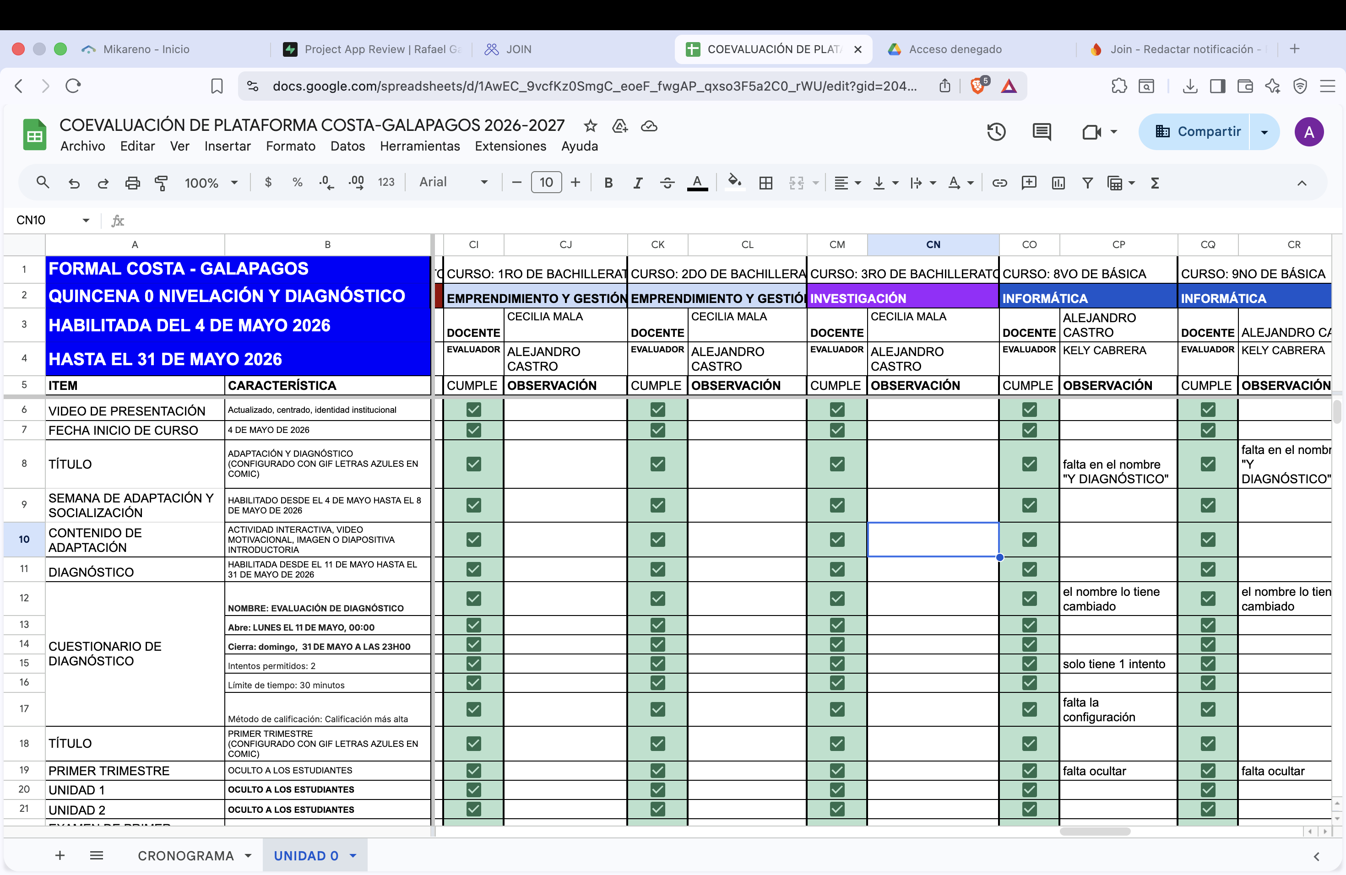This screenshot has width=1346, height=875.
Task: Open the Arial font family dropdown
Action: [x=453, y=182]
